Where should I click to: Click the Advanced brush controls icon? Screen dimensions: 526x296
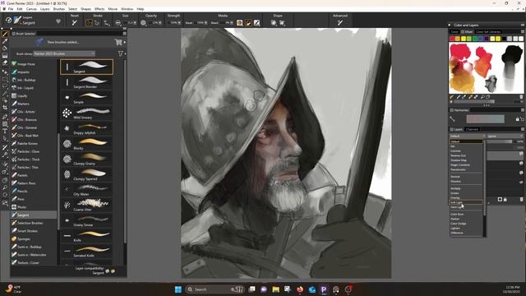pyautogui.click(x=340, y=23)
